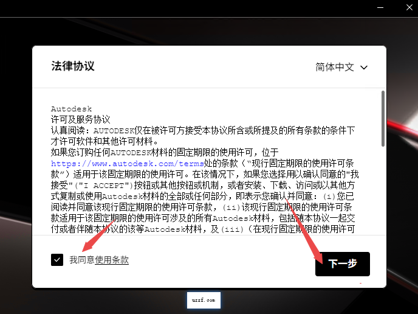Click the 许可及服务协议 heading line
Image resolution: width=418 pixels, height=314 pixels.
(80, 120)
